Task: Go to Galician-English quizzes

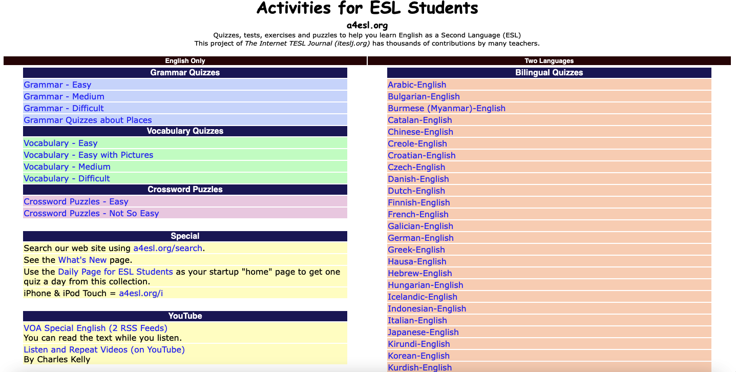Action: tap(420, 226)
